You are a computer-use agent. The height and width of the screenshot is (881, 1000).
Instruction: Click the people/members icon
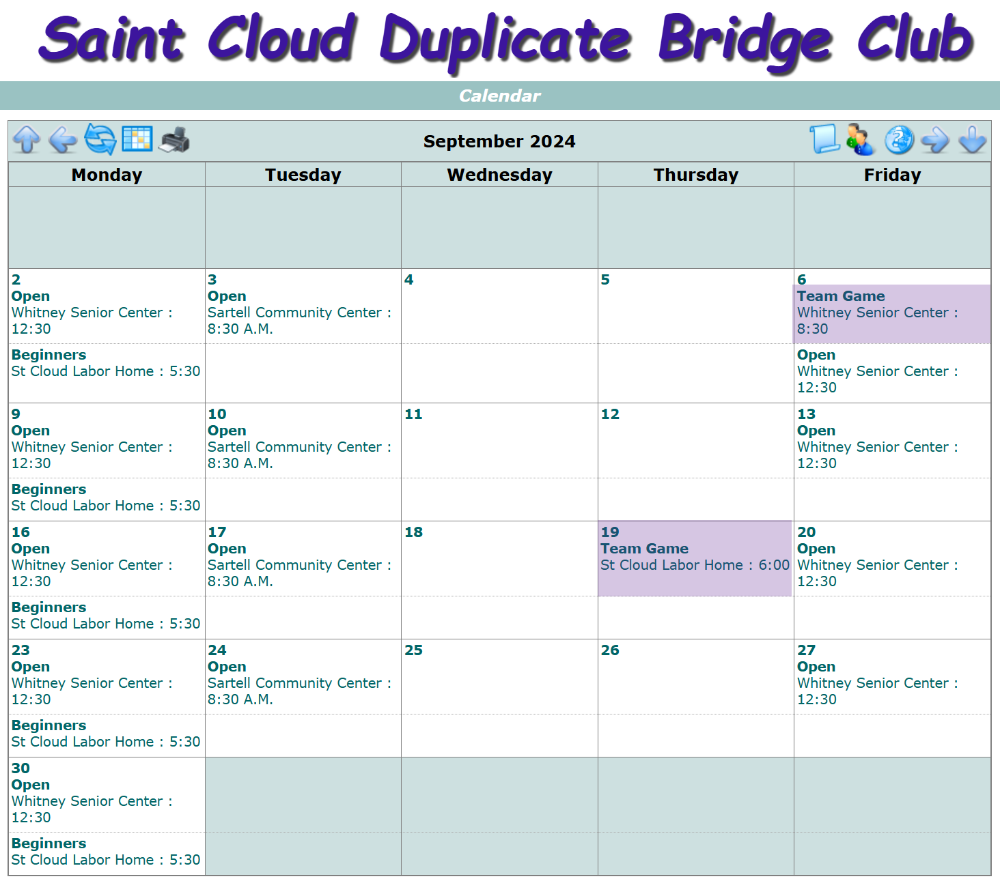point(860,139)
